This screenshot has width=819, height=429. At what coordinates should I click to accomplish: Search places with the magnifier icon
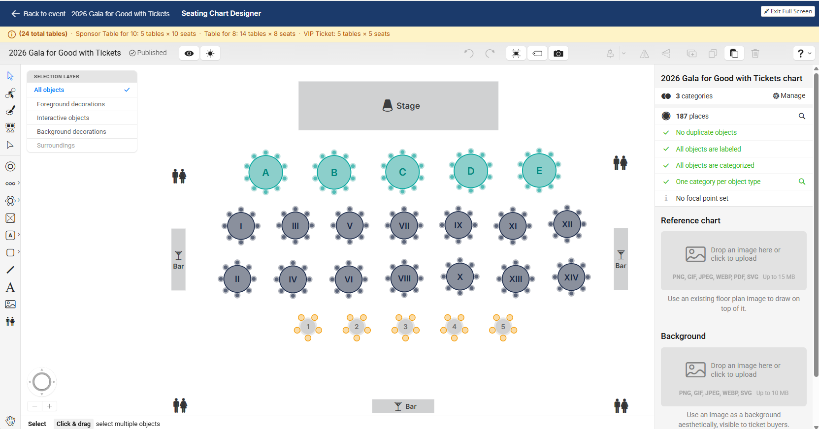pos(802,116)
